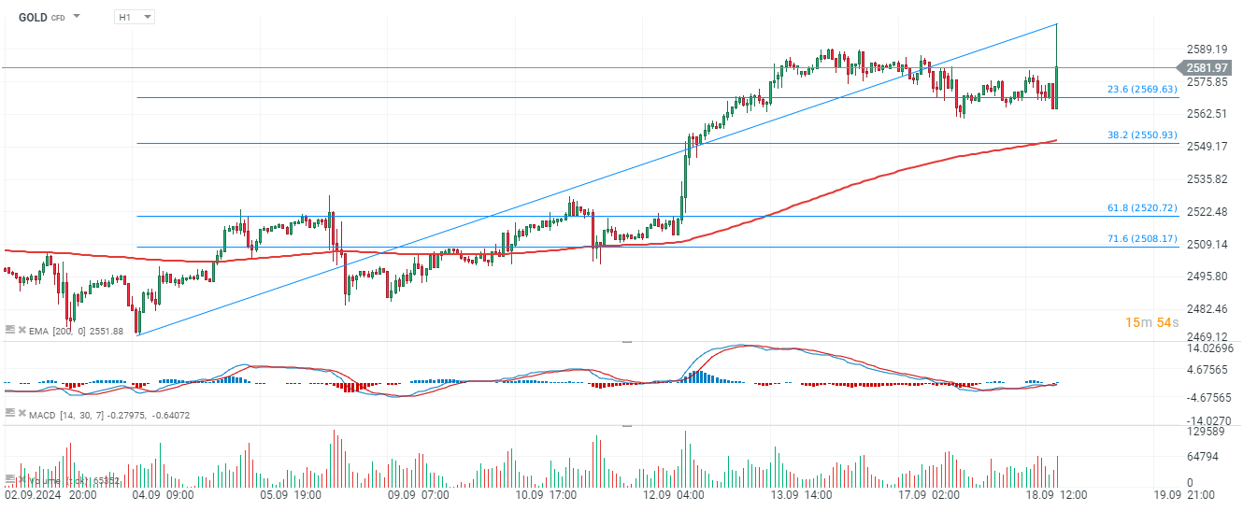The image size is (1243, 511).
Task: Click the Volume pane resize handle
Action: pos(627,426)
